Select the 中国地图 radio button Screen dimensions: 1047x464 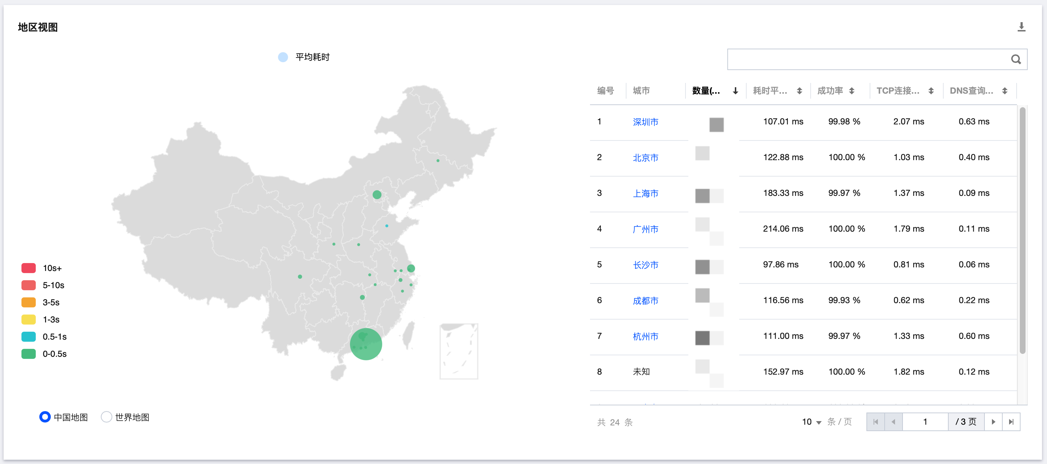(45, 417)
